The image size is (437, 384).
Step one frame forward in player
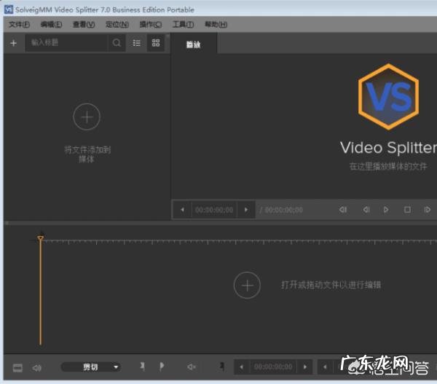point(428,209)
